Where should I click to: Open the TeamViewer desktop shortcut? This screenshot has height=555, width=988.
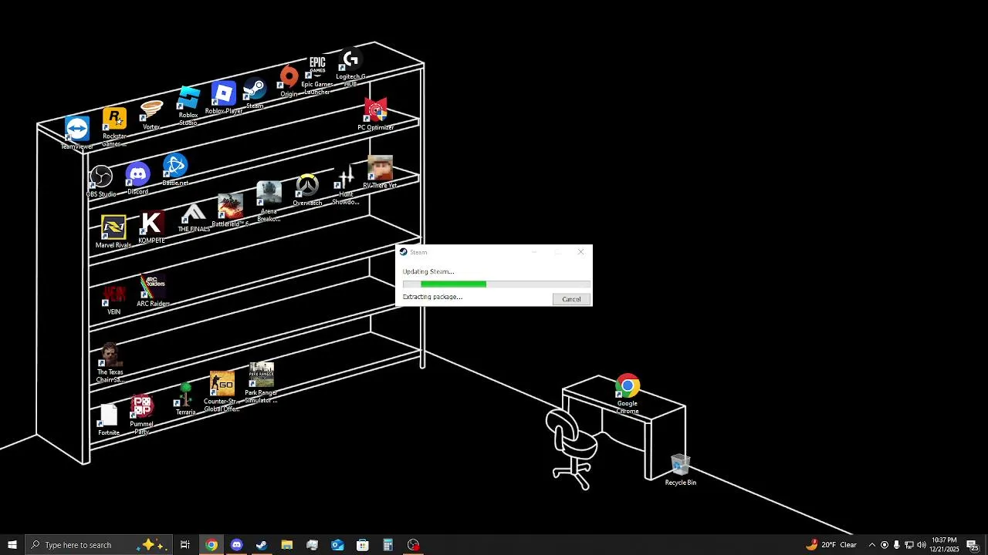(76, 133)
